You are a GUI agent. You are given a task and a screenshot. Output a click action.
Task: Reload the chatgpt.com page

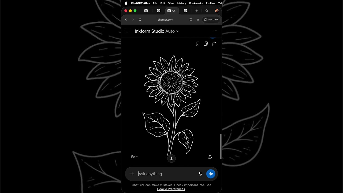[140, 20]
